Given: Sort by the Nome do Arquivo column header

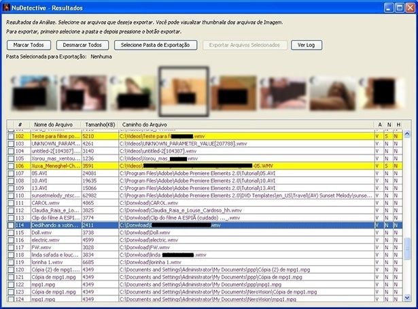Looking at the screenshot, I should (x=56, y=125).
